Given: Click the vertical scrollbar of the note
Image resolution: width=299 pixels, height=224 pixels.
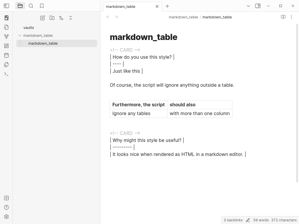Looking at the screenshot, I should click(x=297, y=102).
